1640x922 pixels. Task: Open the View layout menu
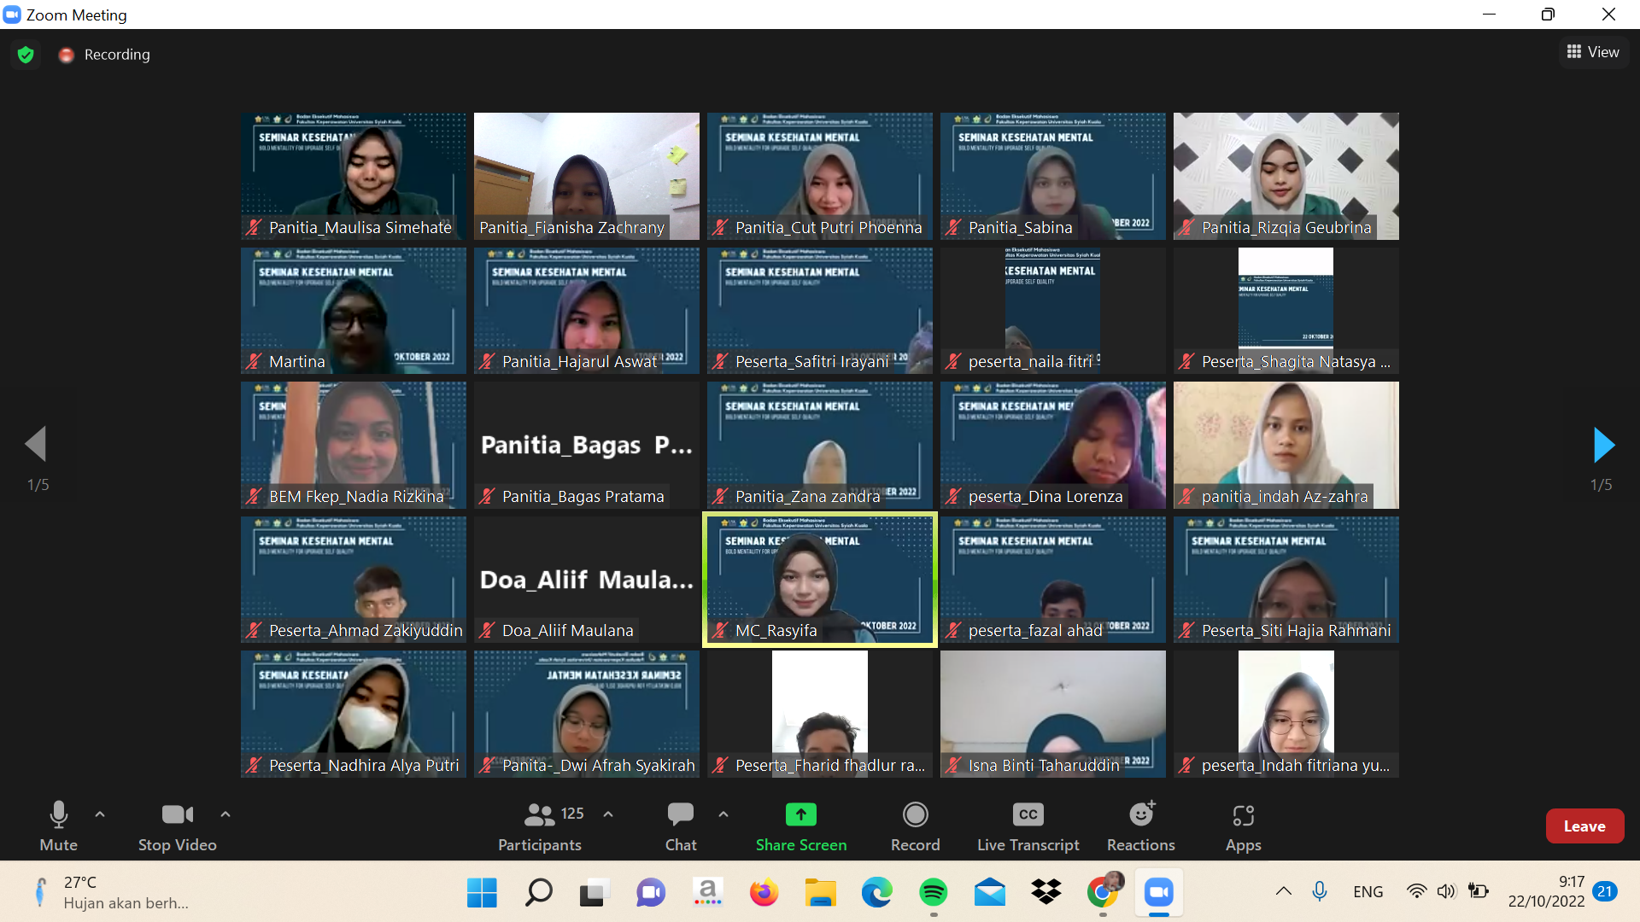(1593, 52)
